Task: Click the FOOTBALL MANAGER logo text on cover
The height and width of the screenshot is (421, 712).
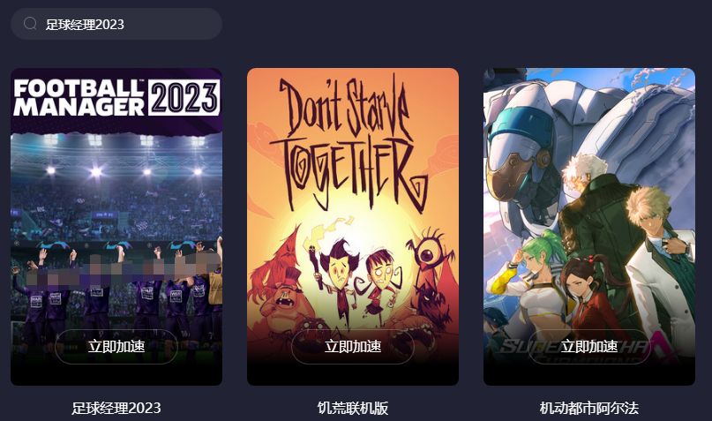Action: [79, 98]
